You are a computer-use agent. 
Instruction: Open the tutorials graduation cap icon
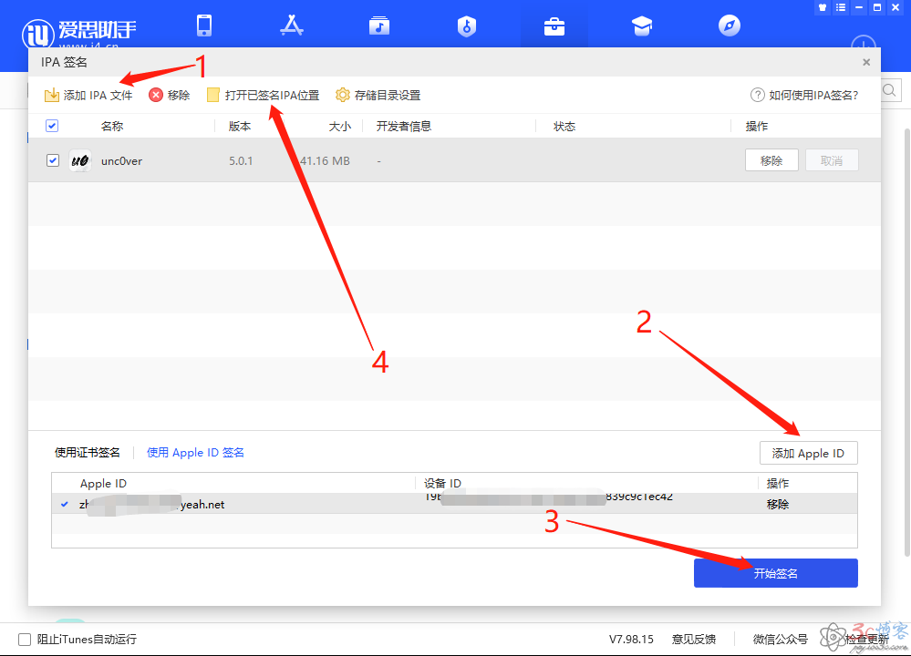click(642, 26)
